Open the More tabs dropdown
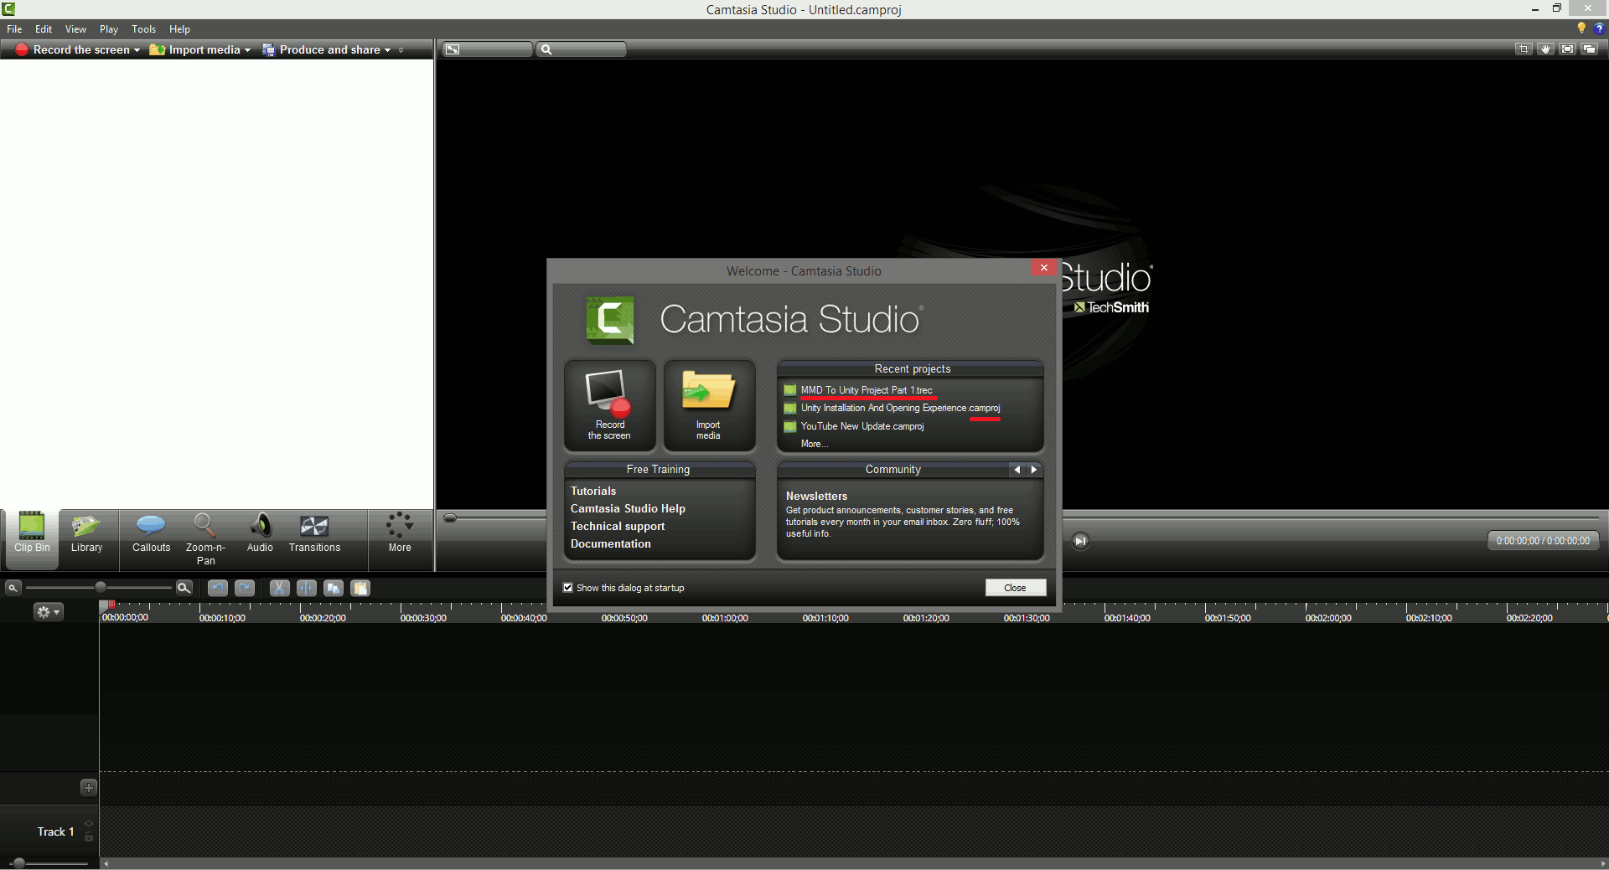The height and width of the screenshot is (870, 1609). (x=400, y=533)
